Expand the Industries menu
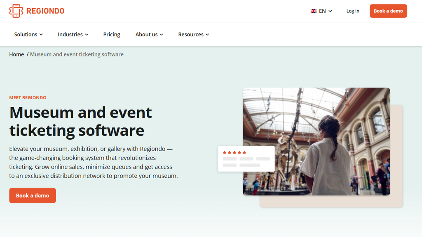 [73, 35]
